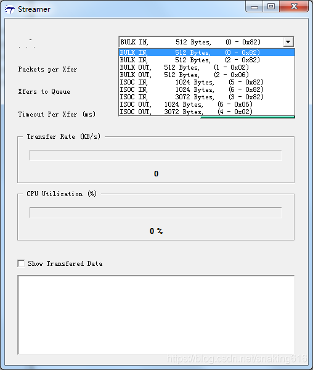Choose ISOC IN 3072 Bytes (3 - 0x82)
The height and width of the screenshot is (370, 313).
(206, 97)
